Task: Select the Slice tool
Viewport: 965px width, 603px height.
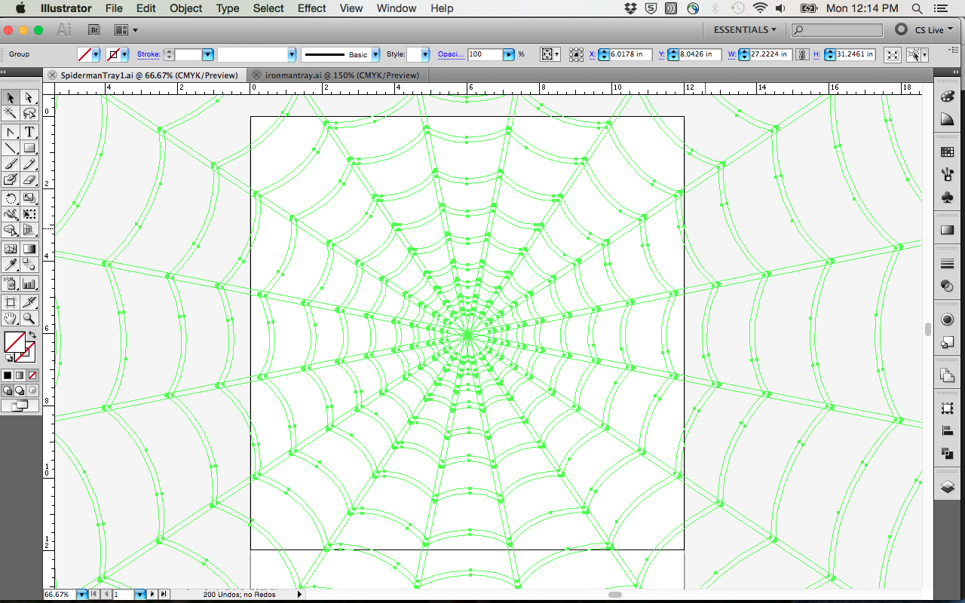Action: pos(29,302)
